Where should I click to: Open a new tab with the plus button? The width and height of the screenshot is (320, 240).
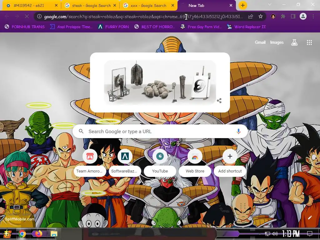tap(242, 5)
